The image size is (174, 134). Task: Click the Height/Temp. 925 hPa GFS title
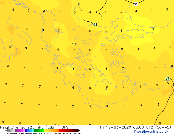(34, 127)
